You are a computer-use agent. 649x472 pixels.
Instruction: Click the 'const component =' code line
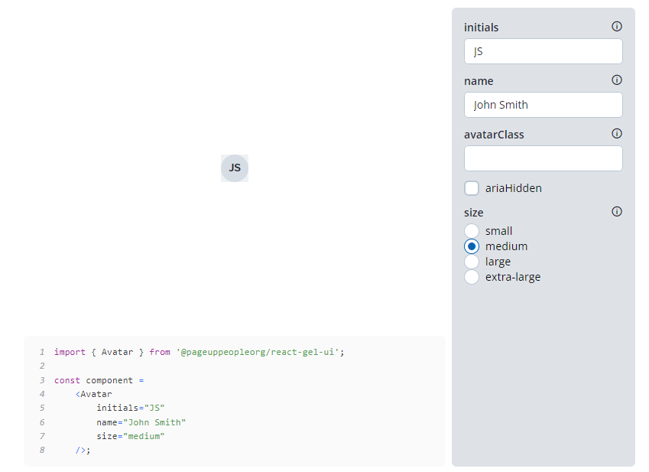tap(99, 380)
